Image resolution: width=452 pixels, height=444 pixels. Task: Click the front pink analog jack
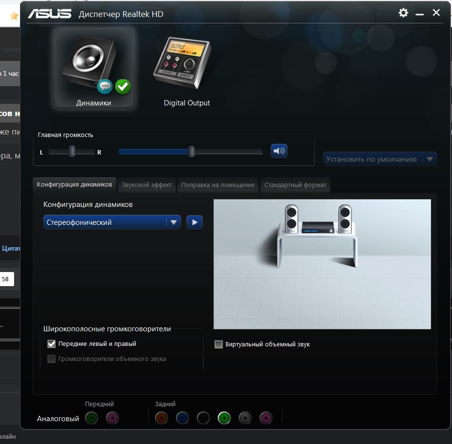[112, 418]
